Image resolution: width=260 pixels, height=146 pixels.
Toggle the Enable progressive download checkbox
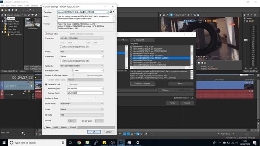[69, 34]
